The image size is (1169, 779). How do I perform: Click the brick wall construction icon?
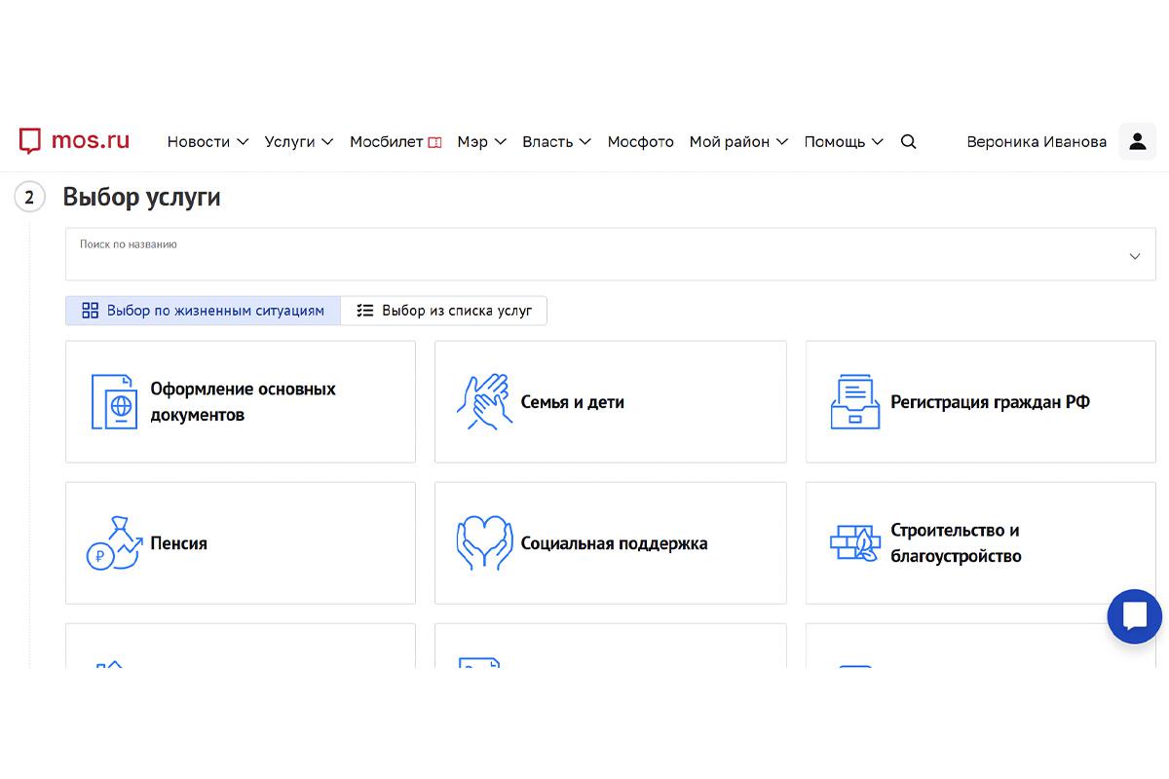pos(854,543)
